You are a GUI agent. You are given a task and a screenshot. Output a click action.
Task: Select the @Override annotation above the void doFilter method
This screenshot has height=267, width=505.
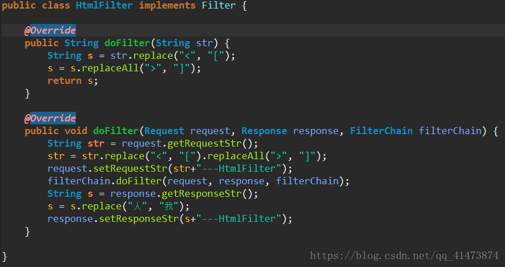(x=50, y=118)
